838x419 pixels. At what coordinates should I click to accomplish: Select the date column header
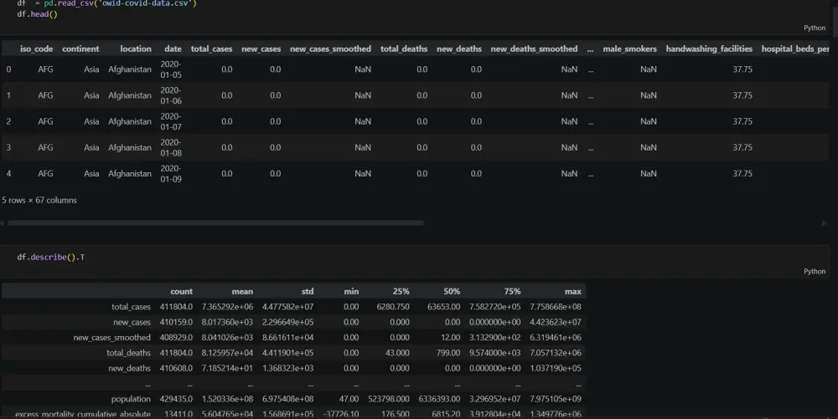173,49
